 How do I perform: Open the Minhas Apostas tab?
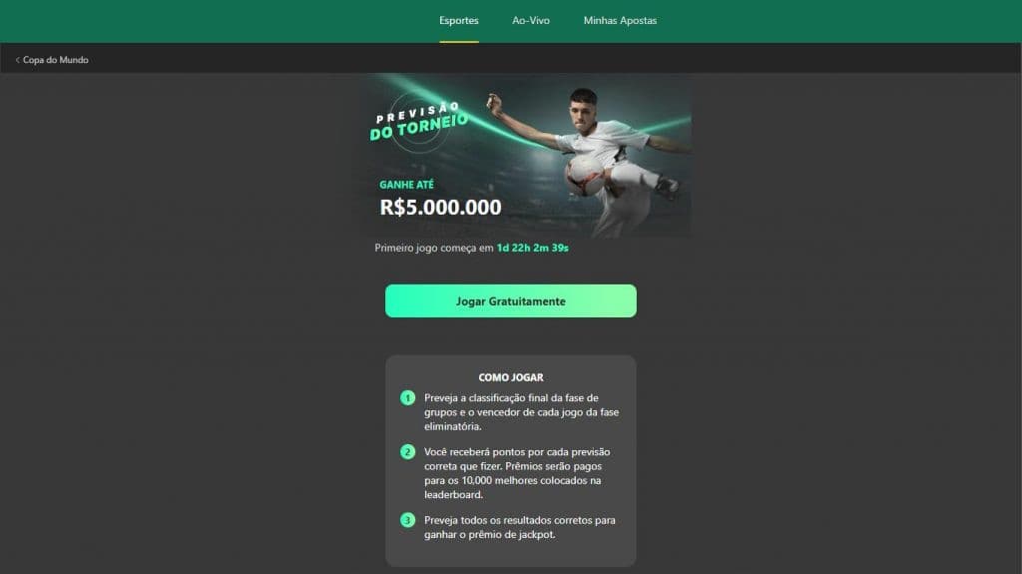[620, 21]
